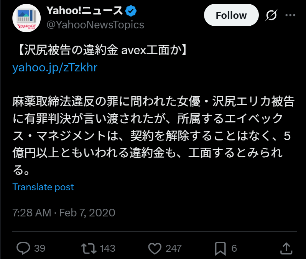Click Translate post
Image resolution: width=306 pixels, height=259 pixels.
pos(43,187)
